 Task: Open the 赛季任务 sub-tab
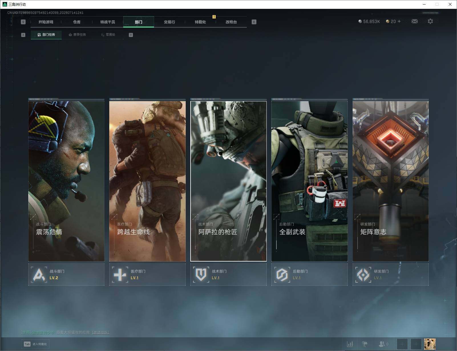77,35
